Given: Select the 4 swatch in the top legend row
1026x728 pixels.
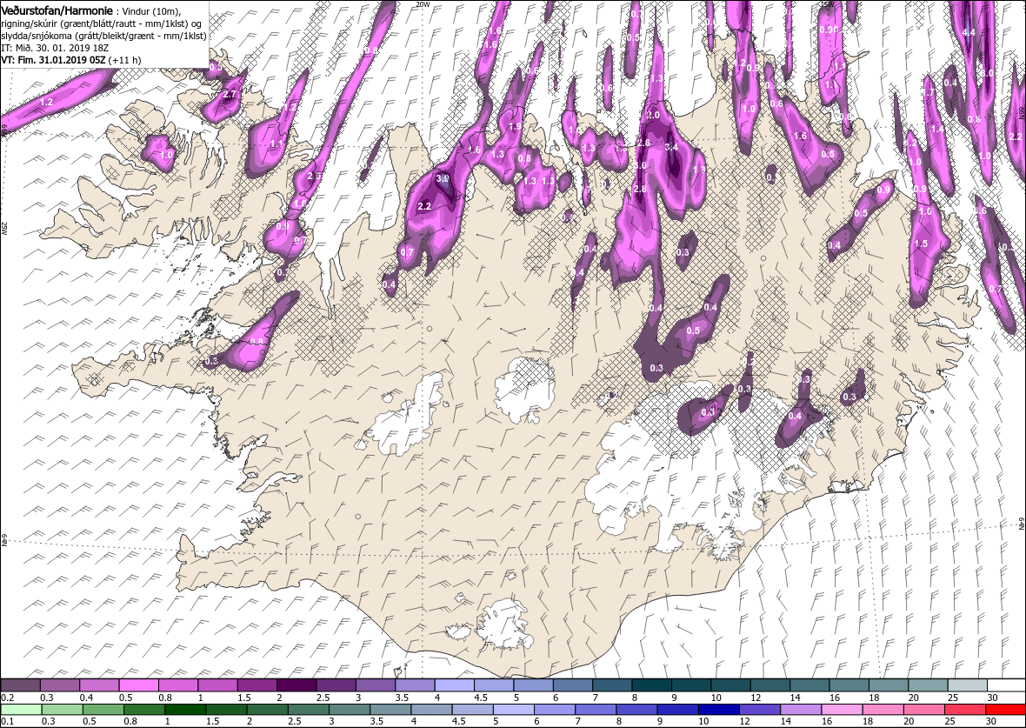Looking at the screenshot, I should [454, 685].
